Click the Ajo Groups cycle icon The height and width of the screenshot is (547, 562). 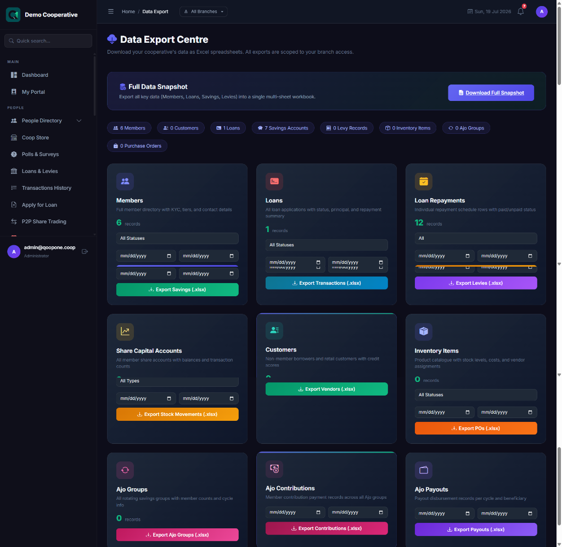[125, 470]
